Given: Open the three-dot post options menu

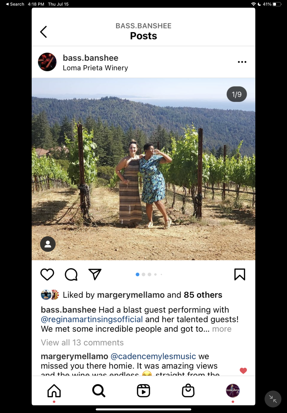Looking at the screenshot, I should pos(242,62).
